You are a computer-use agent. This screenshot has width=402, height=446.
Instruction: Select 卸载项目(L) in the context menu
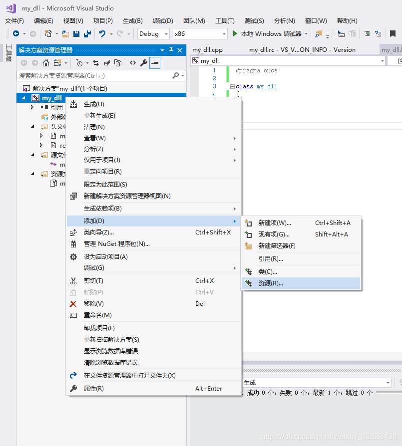(x=153, y=328)
